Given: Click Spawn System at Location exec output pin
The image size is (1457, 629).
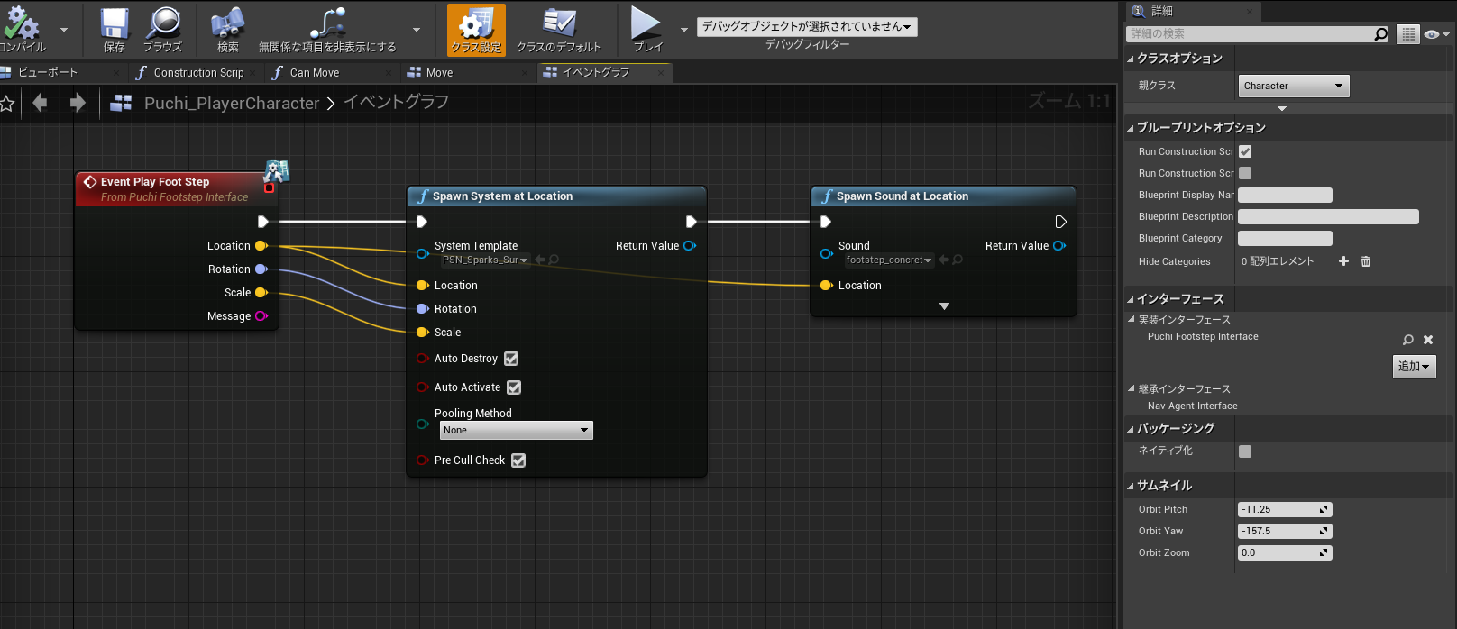Looking at the screenshot, I should click(691, 222).
